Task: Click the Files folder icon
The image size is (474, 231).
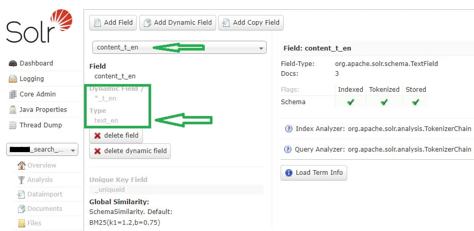Action: 22,223
